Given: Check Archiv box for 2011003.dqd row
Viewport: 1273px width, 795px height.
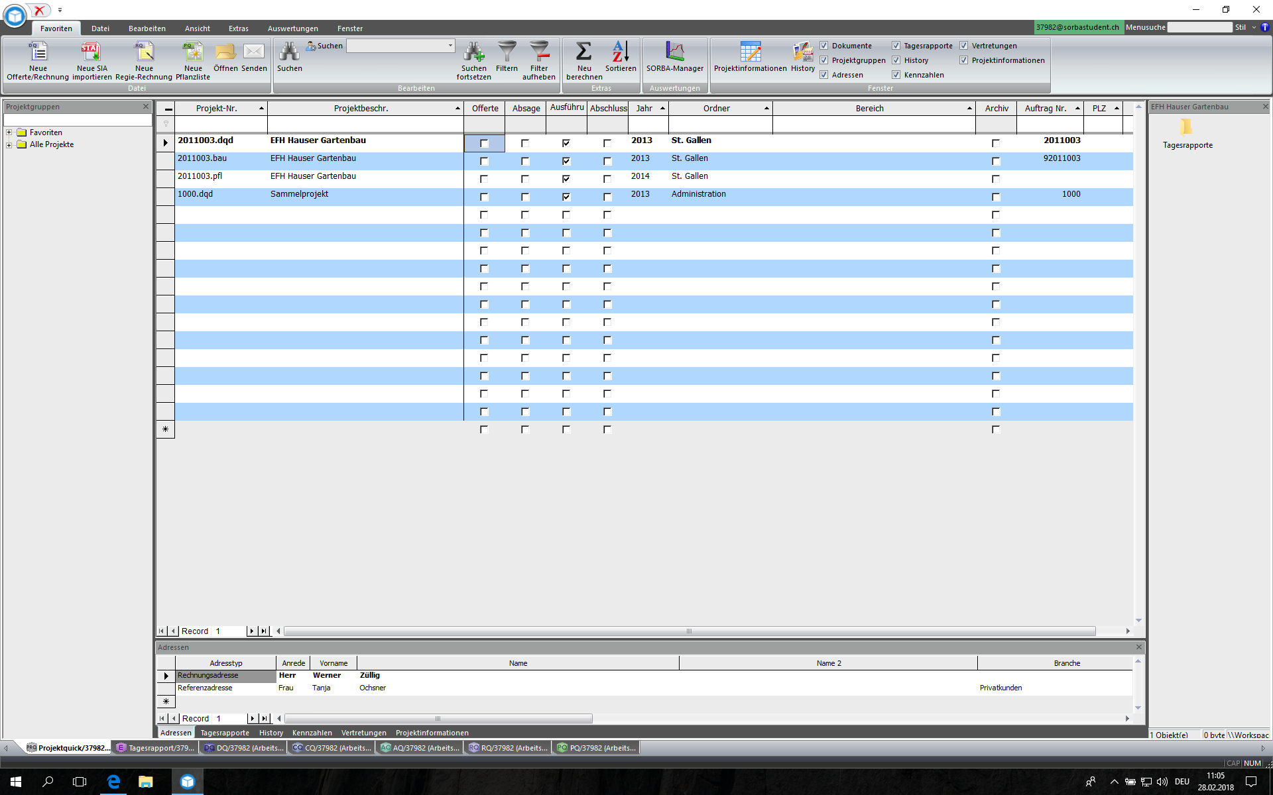Looking at the screenshot, I should click(x=995, y=143).
